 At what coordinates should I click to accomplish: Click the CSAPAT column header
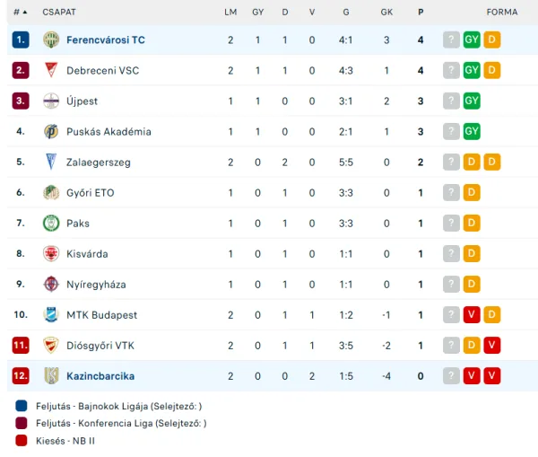click(x=59, y=13)
